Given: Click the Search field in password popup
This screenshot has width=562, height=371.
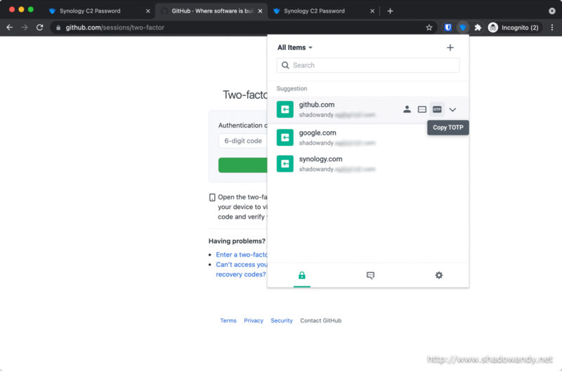Looking at the screenshot, I should (368, 65).
